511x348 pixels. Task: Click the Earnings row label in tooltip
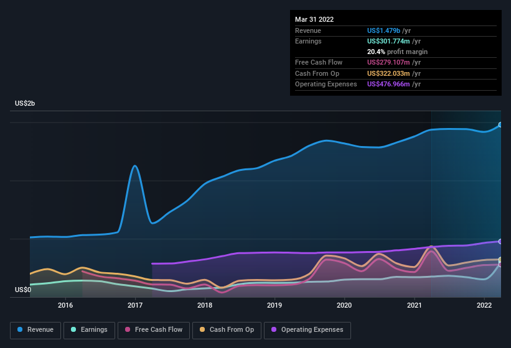pyautogui.click(x=308, y=41)
